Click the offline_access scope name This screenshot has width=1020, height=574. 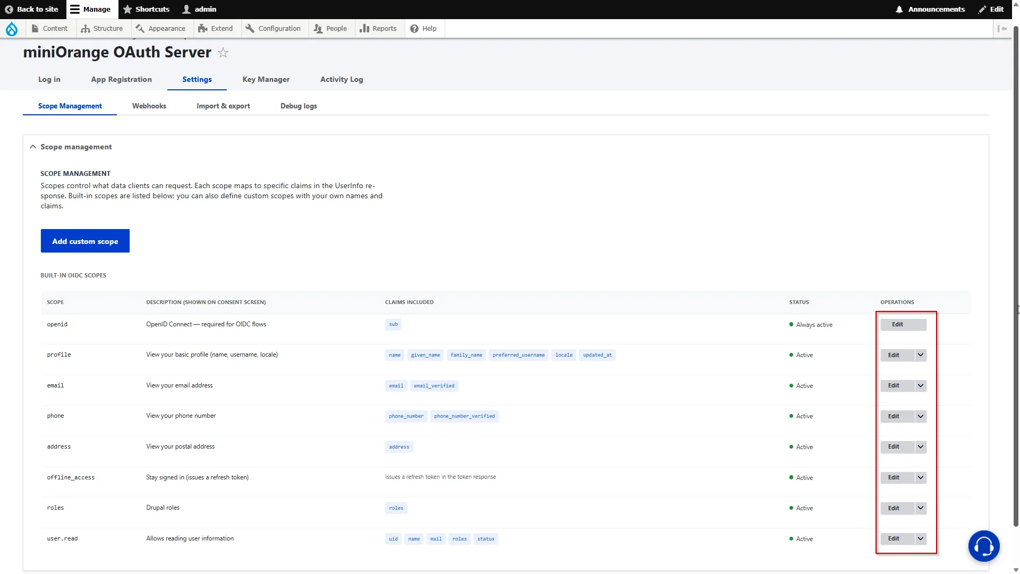71,477
